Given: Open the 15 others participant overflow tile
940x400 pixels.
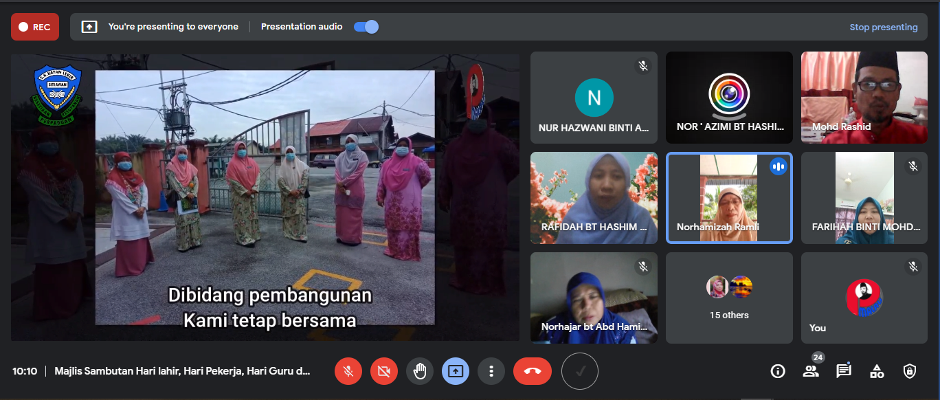Looking at the screenshot, I should [x=728, y=298].
